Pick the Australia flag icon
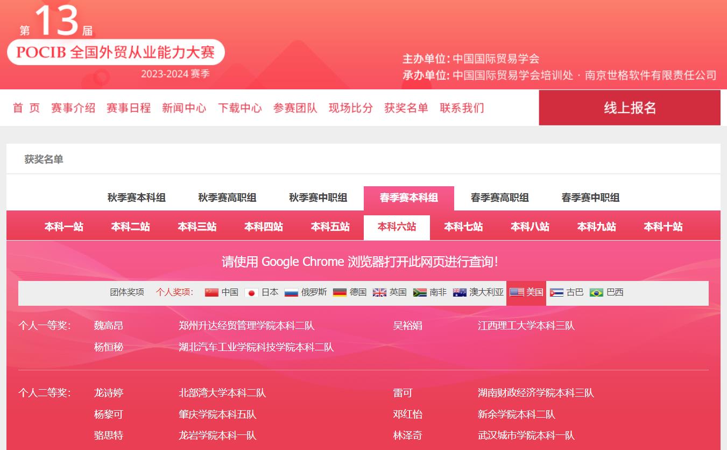727x450 pixels. [x=460, y=292]
